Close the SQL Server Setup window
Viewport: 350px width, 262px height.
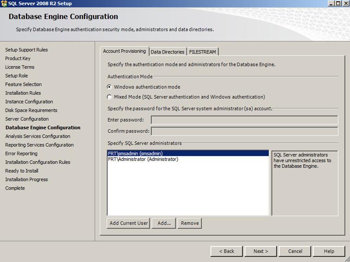click(x=346, y=3)
